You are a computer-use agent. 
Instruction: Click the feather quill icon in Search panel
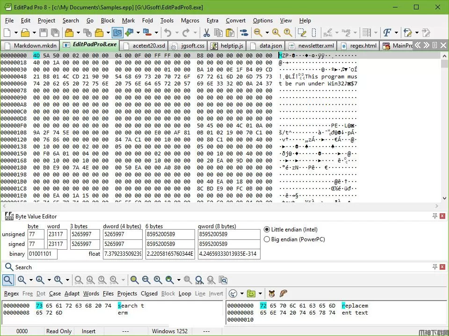[283, 294]
